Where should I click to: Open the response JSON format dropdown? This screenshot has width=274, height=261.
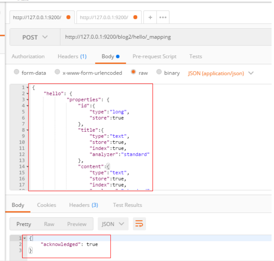point(113,224)
